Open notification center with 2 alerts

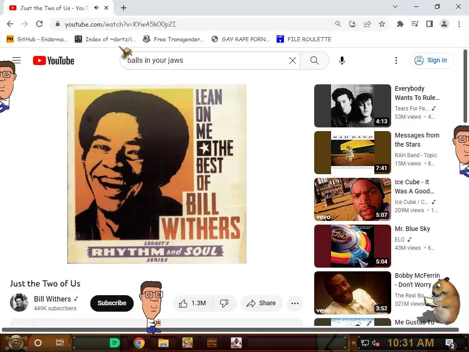[x=450, y=344]
